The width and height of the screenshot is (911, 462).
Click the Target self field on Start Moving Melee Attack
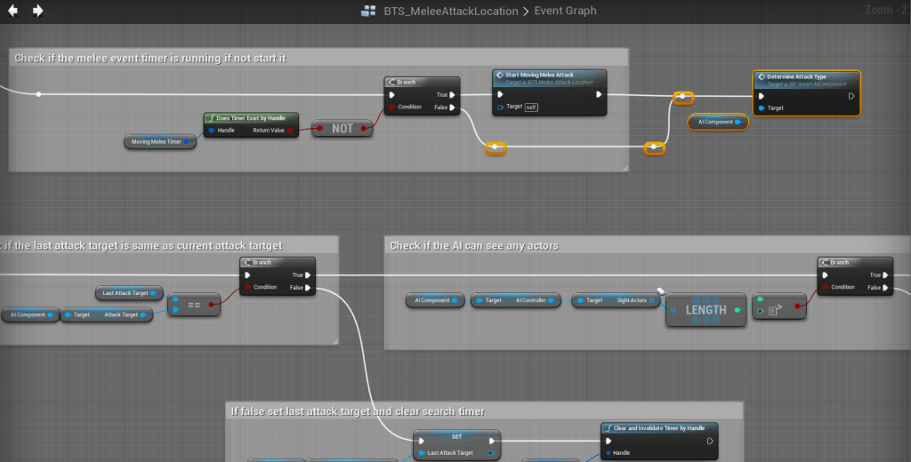tap(530, 107)
